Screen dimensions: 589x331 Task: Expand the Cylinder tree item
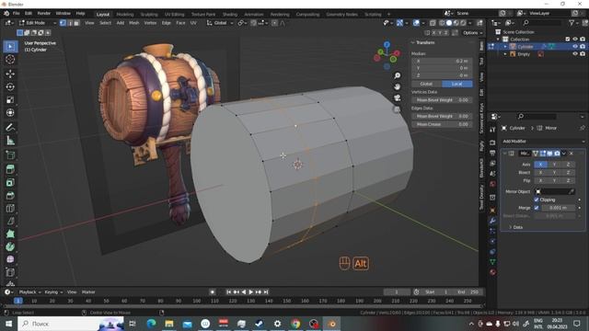pos(505,47)
